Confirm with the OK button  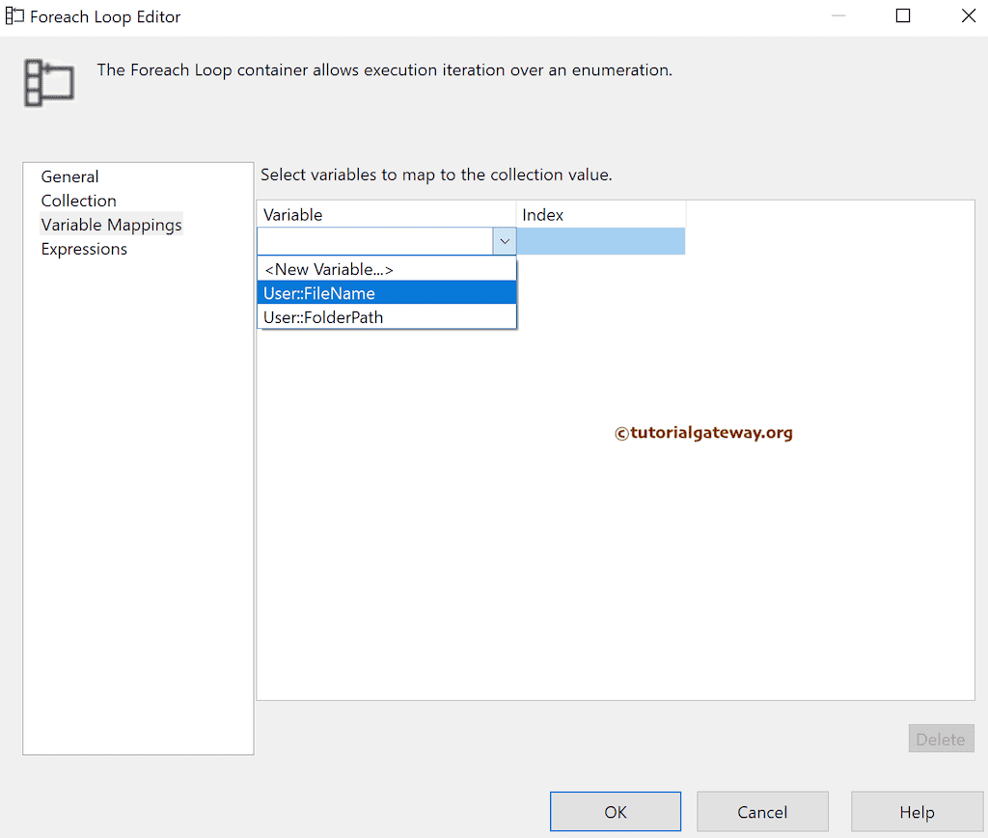pos(615,812)
